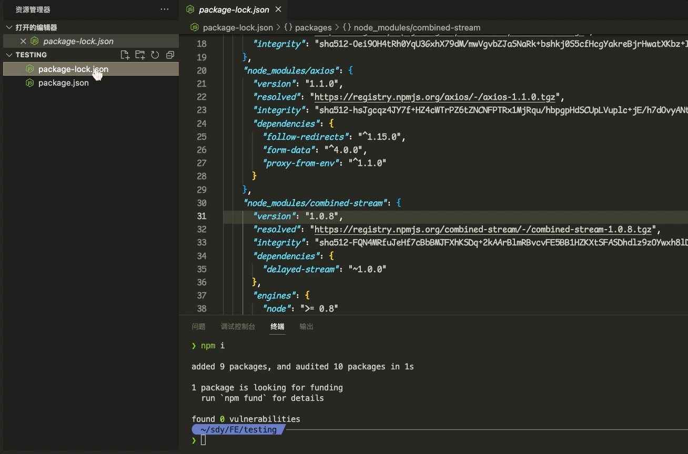Collapse the TESTING folder section
The width and height of the screenshot is (688, 454).
pyautogui.click(x=9, y=55)
